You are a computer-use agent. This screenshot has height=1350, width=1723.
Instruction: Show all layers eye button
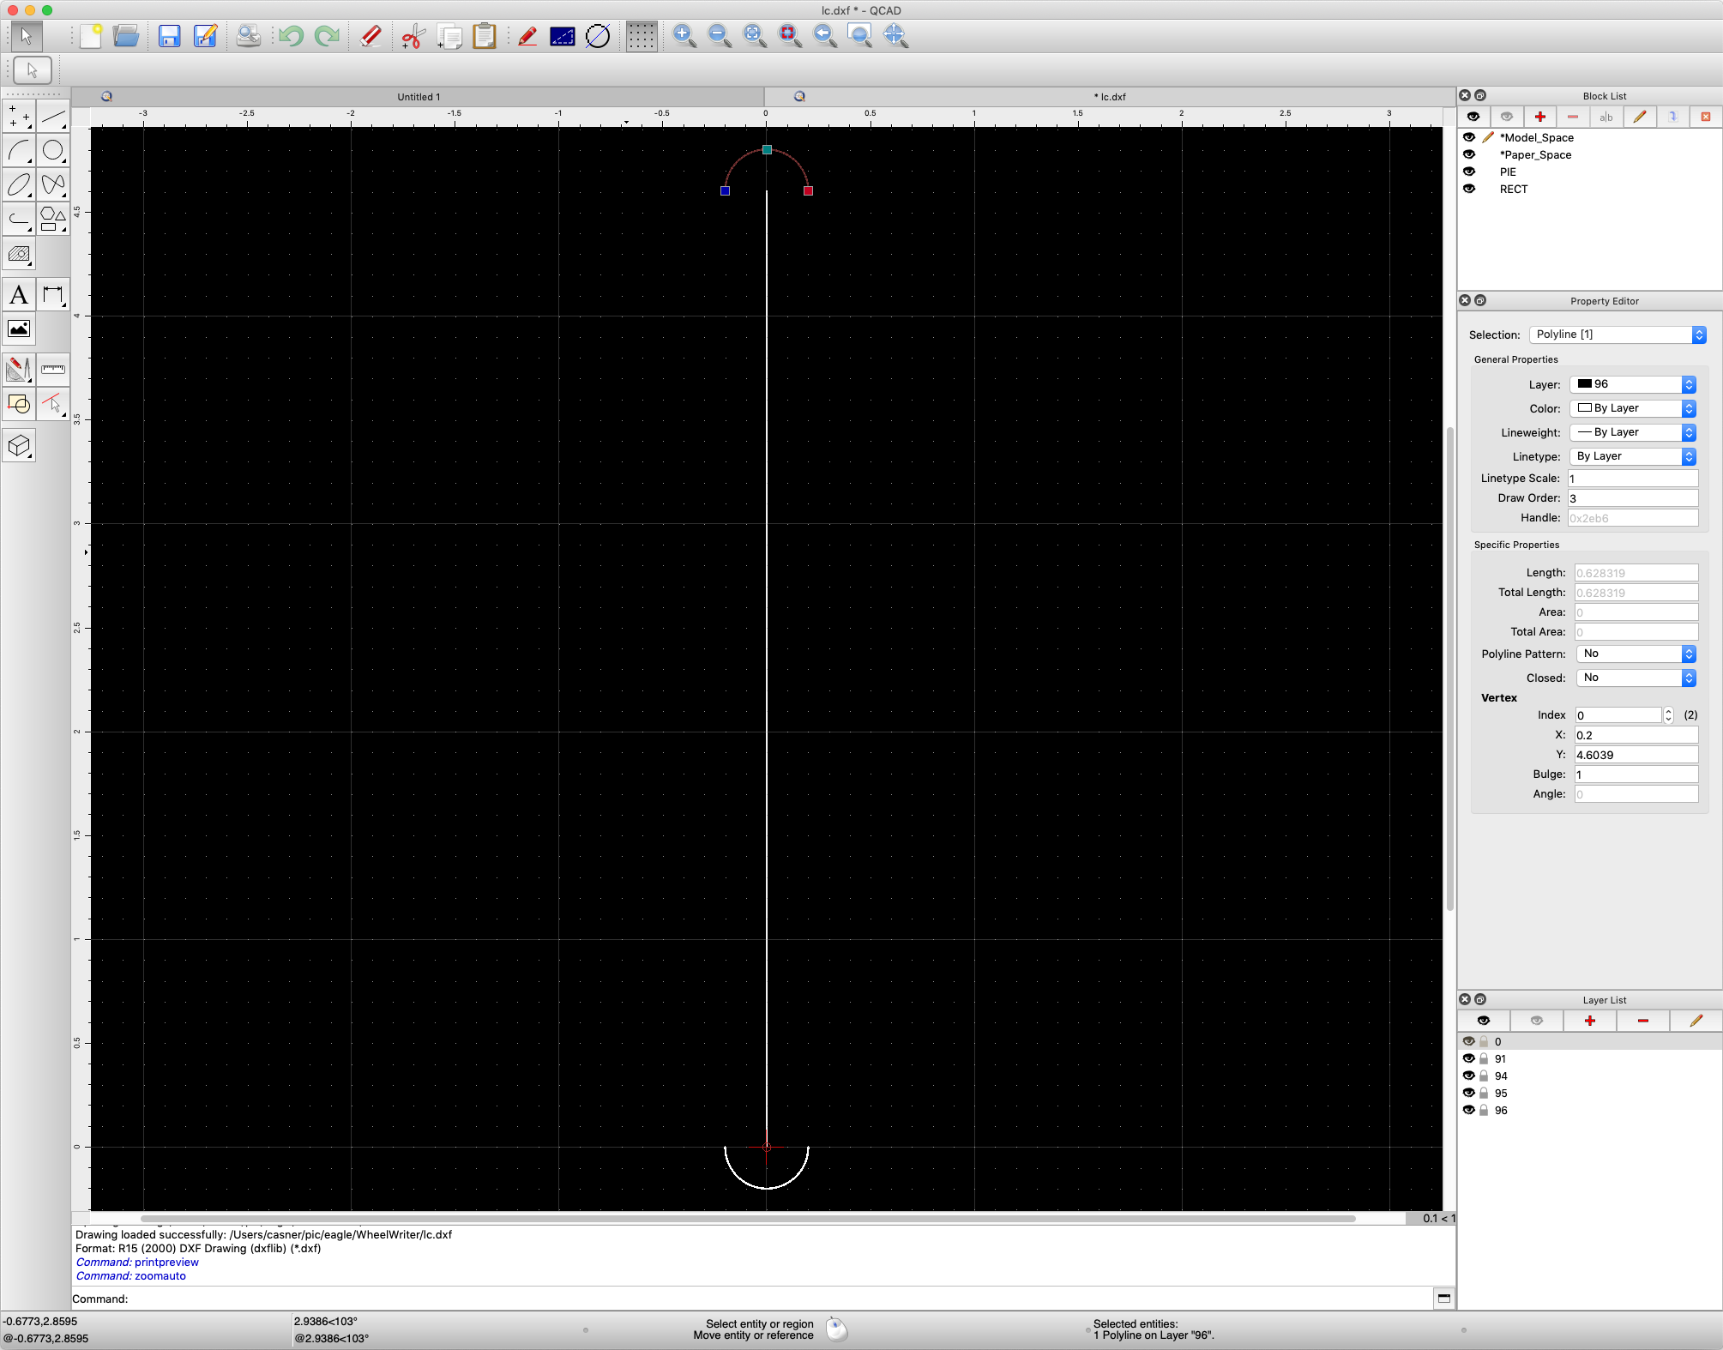pos(1484,1021)
